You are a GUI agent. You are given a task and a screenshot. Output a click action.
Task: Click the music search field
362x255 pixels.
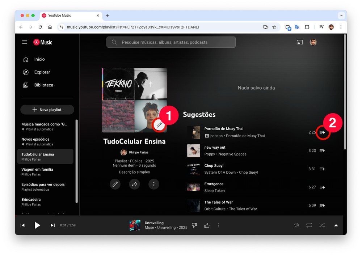tap(171, 42)
